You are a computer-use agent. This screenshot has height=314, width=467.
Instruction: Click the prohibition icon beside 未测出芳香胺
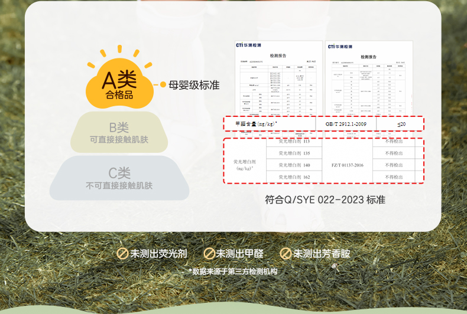coord(286,254)
